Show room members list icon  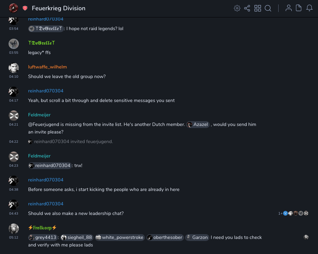(289, 8)
